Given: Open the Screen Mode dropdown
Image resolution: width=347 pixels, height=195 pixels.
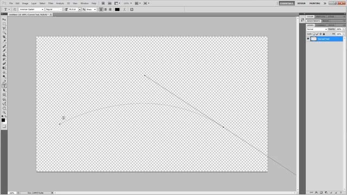Looking at the screenshot, I should tap(146, 3).
